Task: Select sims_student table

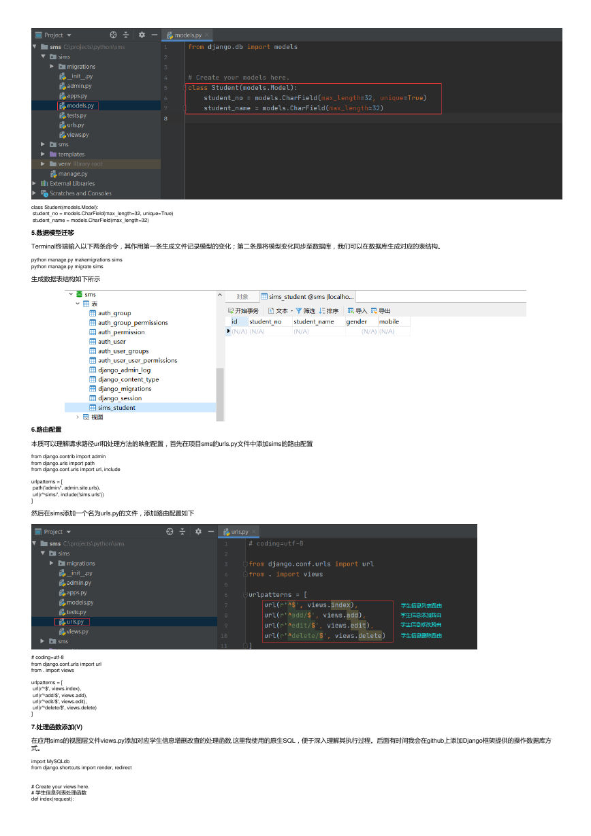Action: [112, 408]
